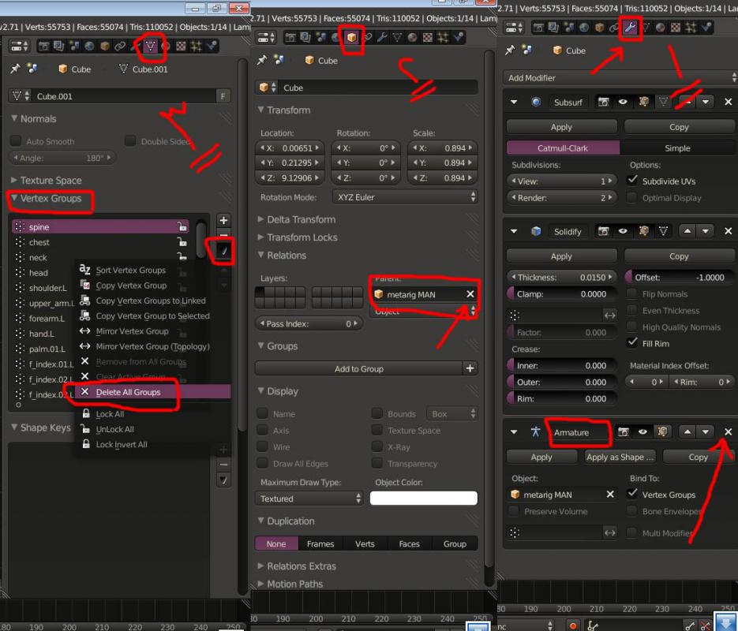Click plus beside Add to Group
This screenshot has width=738, height=631.
click(x=470, y=368)
